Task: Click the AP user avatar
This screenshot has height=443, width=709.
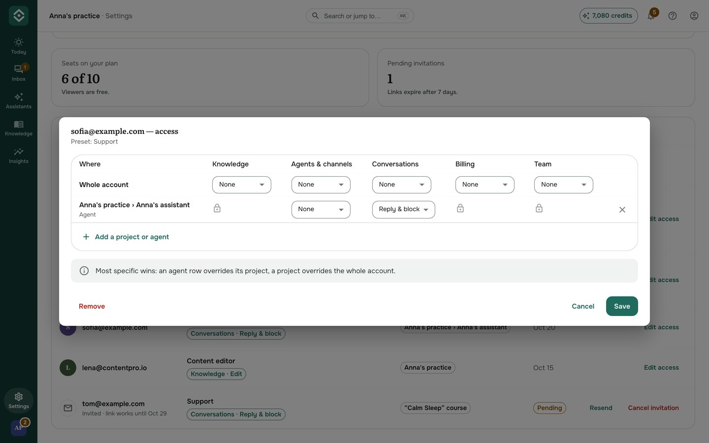Action: pos(19,428)
